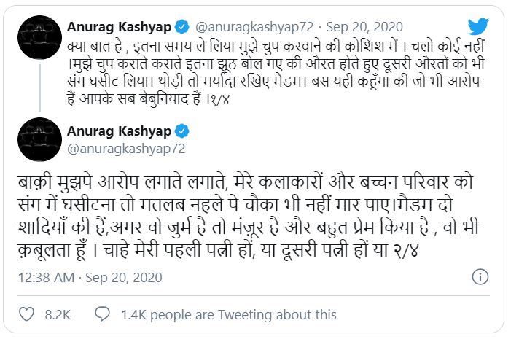Click the Twitter bird logo
This screenshot has width=527, height=342.
[478, 26]
